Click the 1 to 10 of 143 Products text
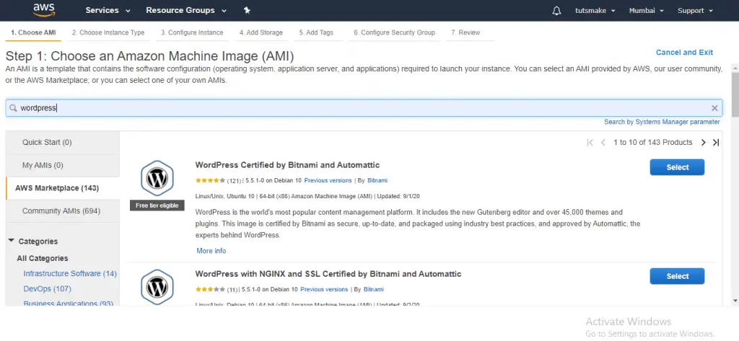The image size is (739, 341). point(652,142)
